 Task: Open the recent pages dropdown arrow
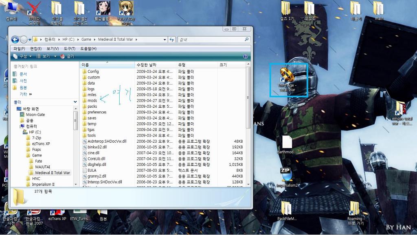click(30, 39)
